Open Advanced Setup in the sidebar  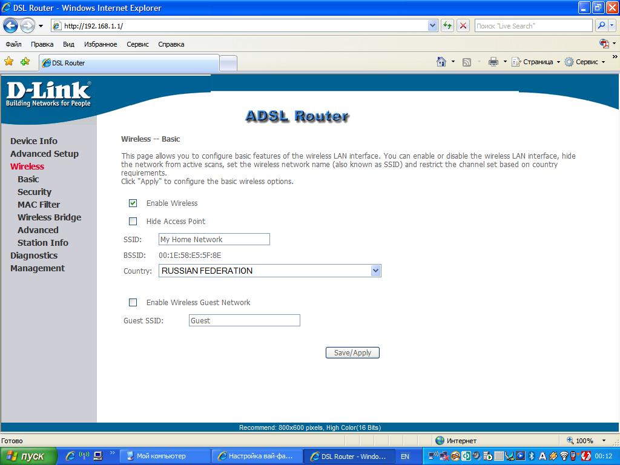point(44,154)
